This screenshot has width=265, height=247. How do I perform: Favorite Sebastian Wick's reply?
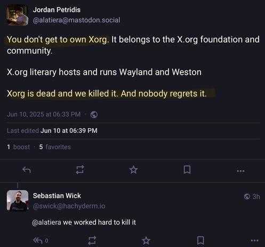tap(146, 241)
